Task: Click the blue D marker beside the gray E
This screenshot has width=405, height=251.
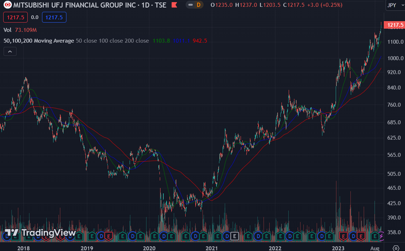Action: pos(227,236)
